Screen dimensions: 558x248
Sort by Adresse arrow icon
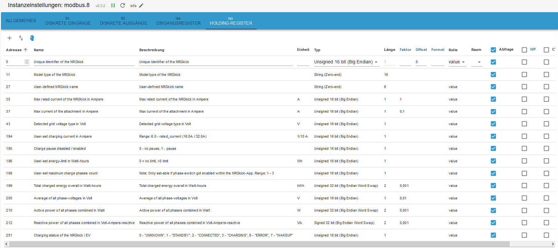point(26,50)
